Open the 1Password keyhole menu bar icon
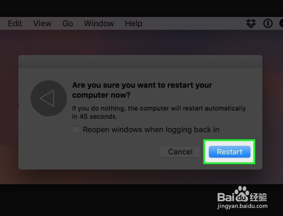The image size is (283, 216). (268, 23)
